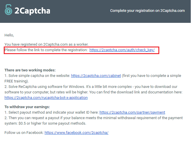Click 'To withdraw your earnings:' heading
The width and height of the screenshot is (191, 144).
[x=27, y=107]
